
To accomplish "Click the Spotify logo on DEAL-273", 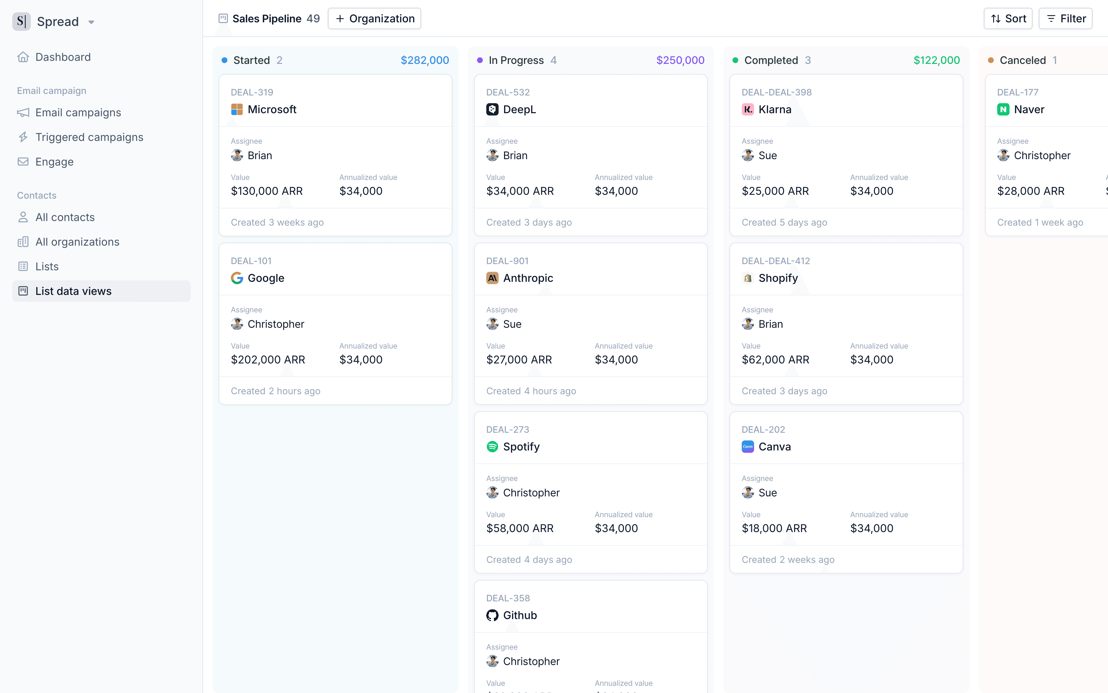I will [492, 447].
